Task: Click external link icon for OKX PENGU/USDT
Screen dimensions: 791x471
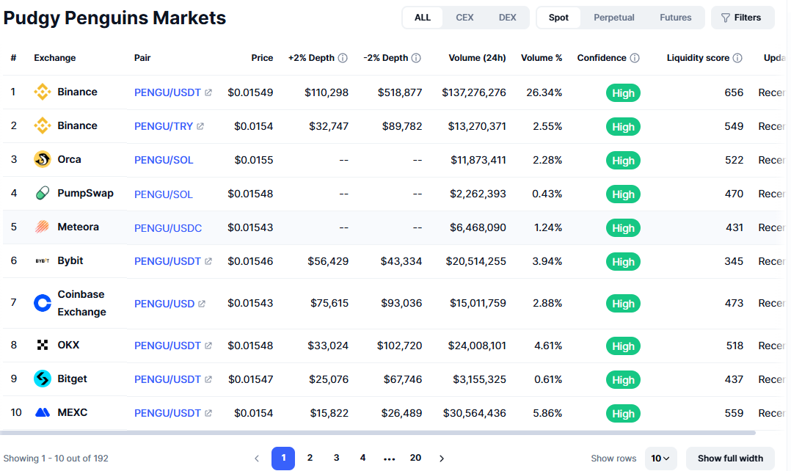Action: pyautogui.click(x=208, y=346)
